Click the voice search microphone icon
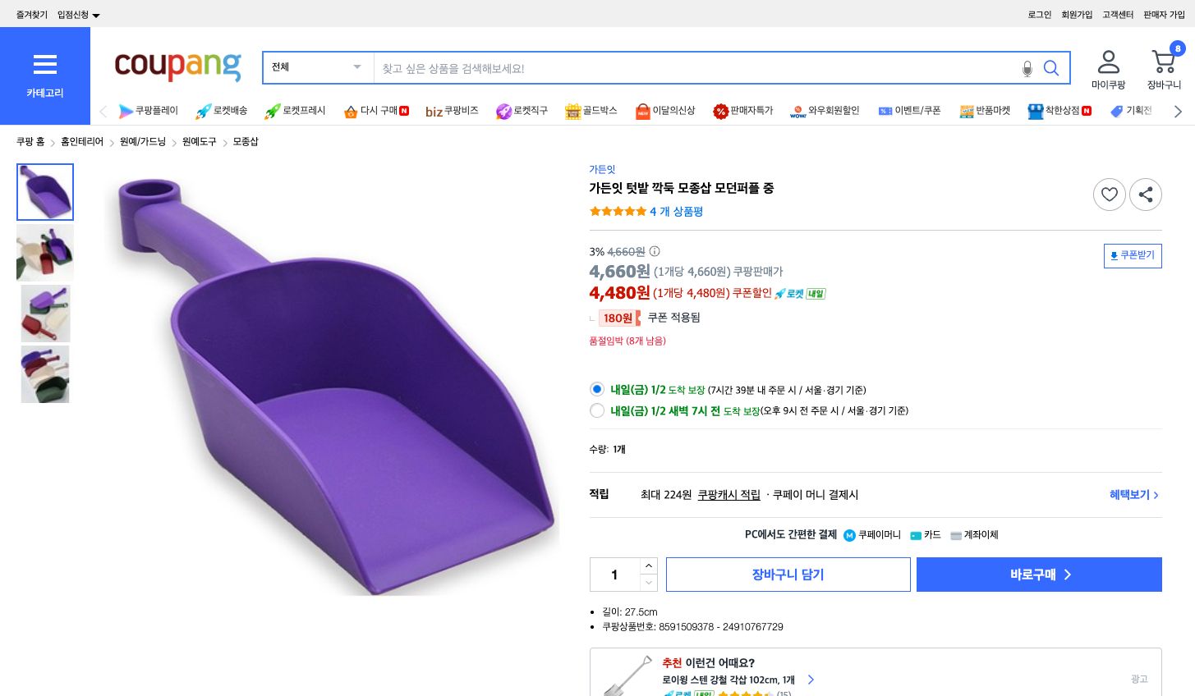Image resolution: width=1195 pixels, height=696 pixels. [1027, 69]
